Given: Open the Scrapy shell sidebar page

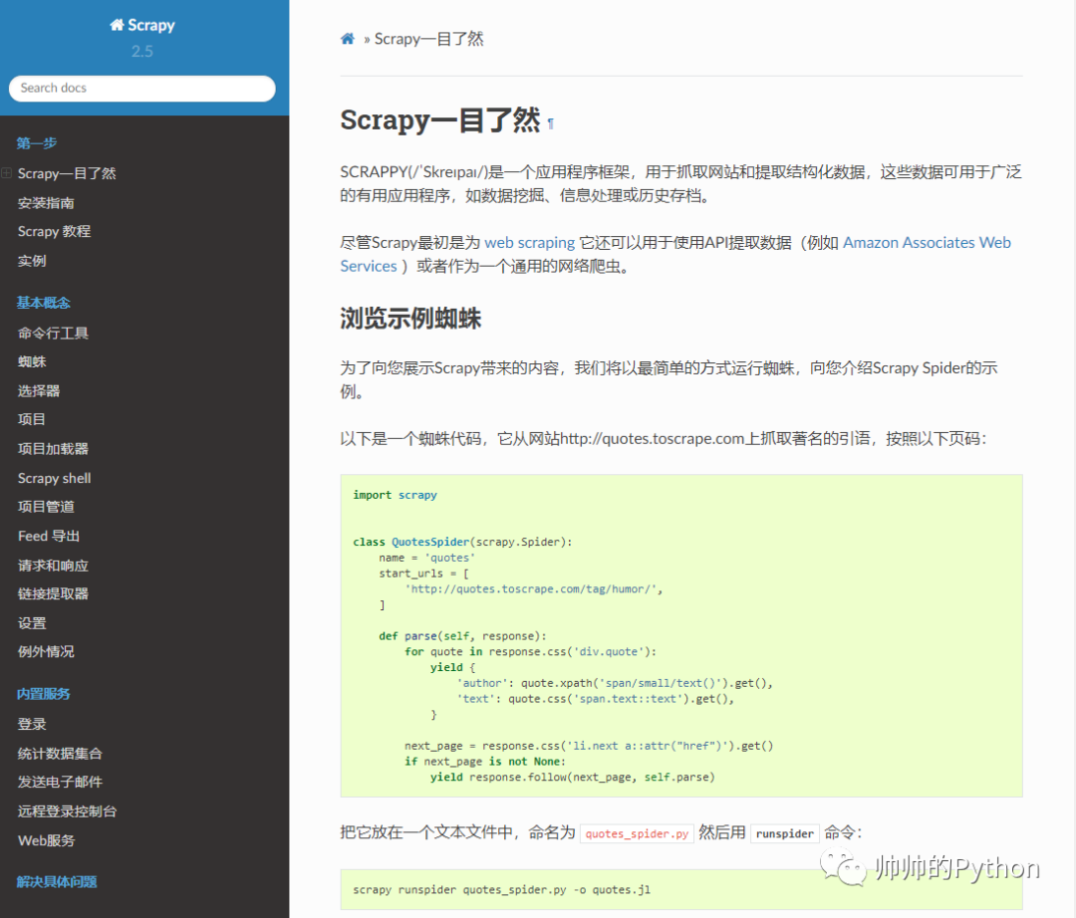Looking at the screenshot, I should click(x=54, y=479).
